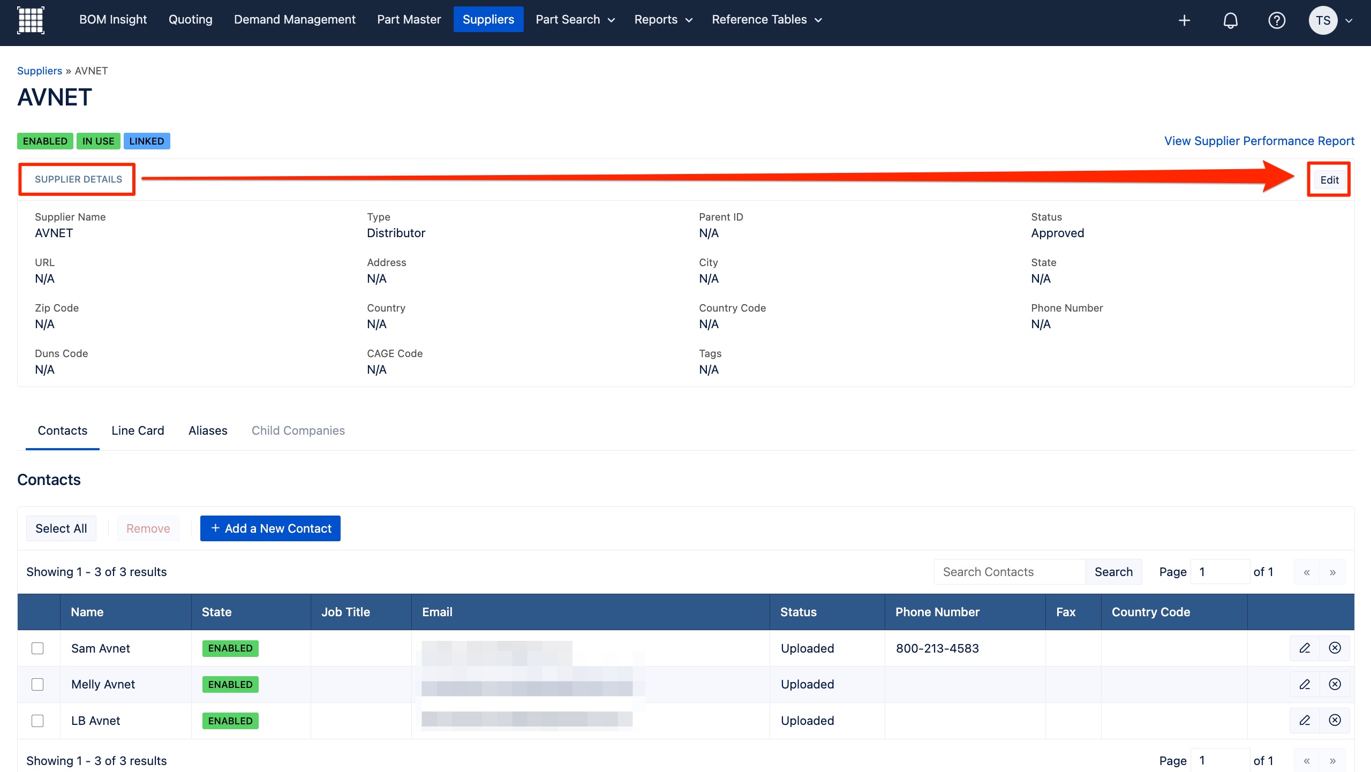The height and width of the screenshot is (772, 1371).
Task: Open the Part Search dropdown menu
Action: 575,20
